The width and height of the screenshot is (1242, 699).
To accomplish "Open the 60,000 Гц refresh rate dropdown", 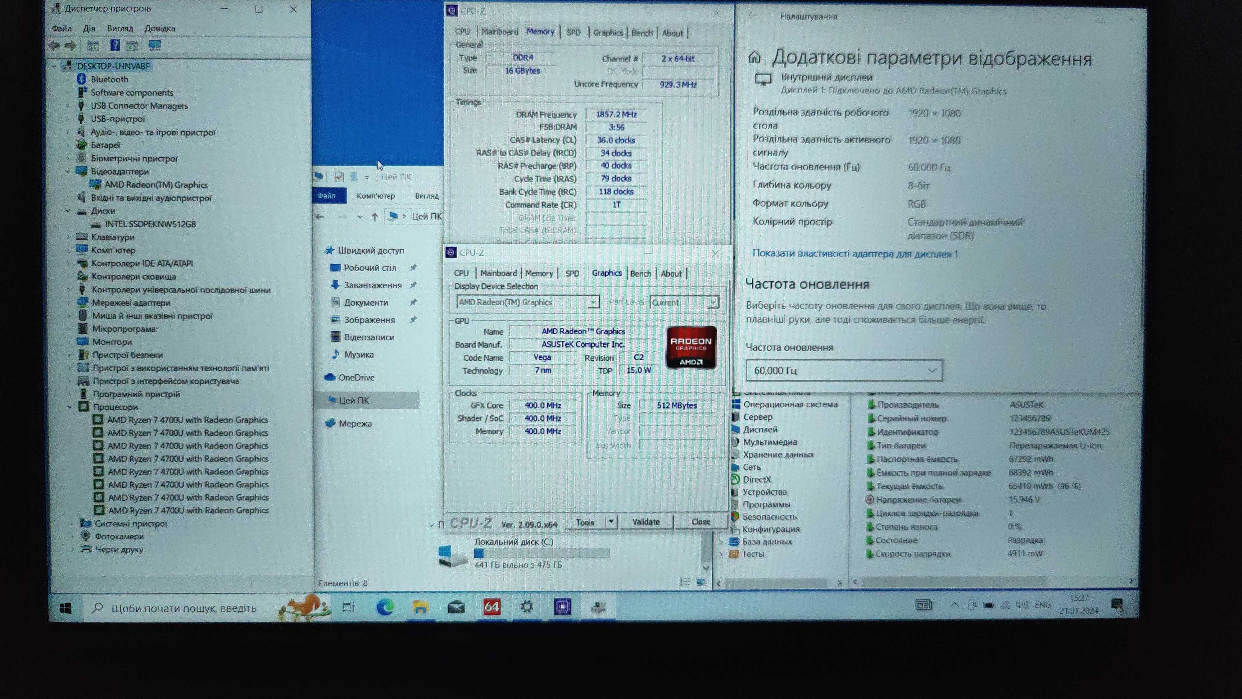I will pyautogui.click(x=844, y=370).
